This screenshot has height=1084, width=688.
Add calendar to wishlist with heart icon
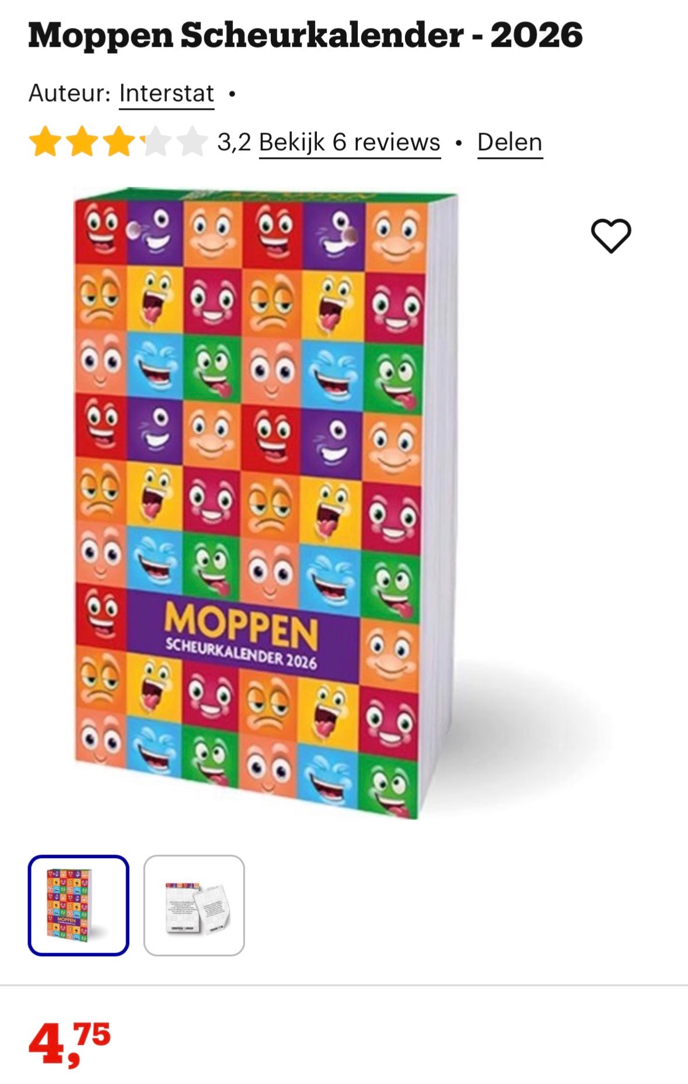click(611, 236)
